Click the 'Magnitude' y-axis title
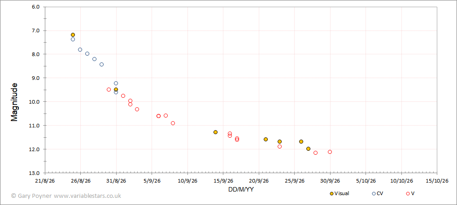The height and width of the screenshot is (205, 457). pyautogui.click(x=14, y=102)
